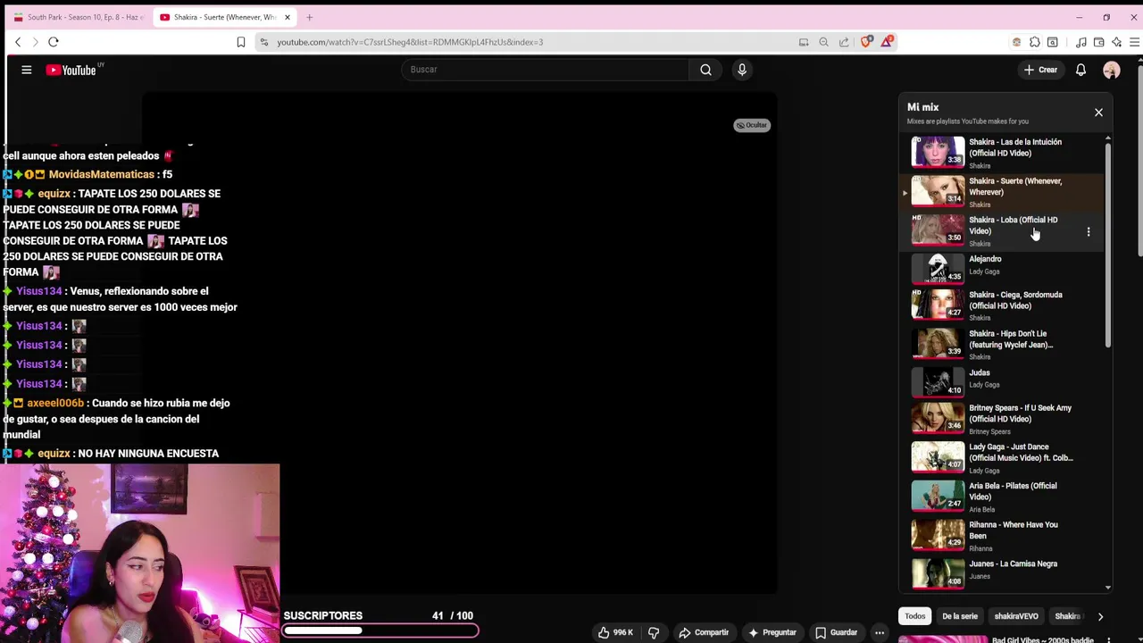
Task: Click the Compartir button
Action: [704, 632]
